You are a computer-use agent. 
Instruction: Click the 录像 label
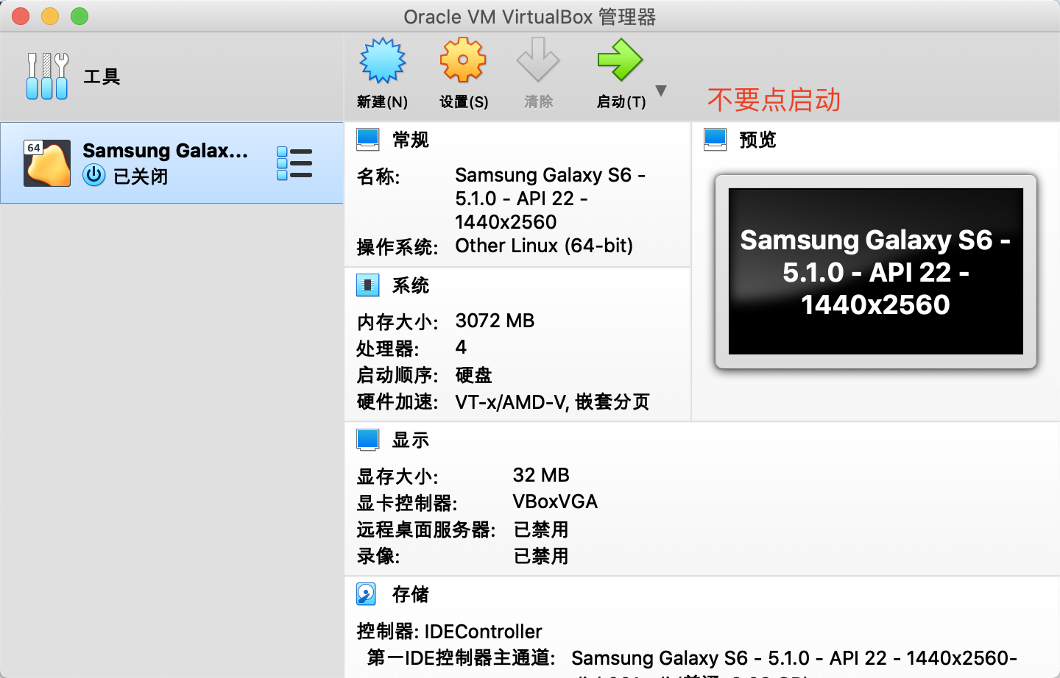pos(378,556)
